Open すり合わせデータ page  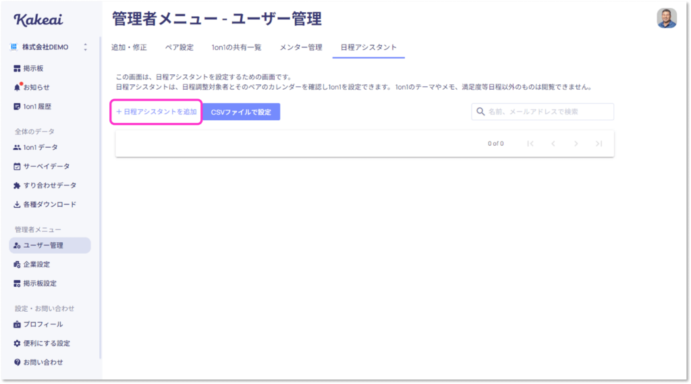click(49, 185)
